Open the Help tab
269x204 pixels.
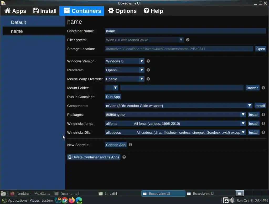pyautogui.click(x=153, y=11)
